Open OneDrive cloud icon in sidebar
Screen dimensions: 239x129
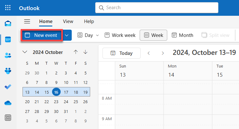(x=8, y=103)
